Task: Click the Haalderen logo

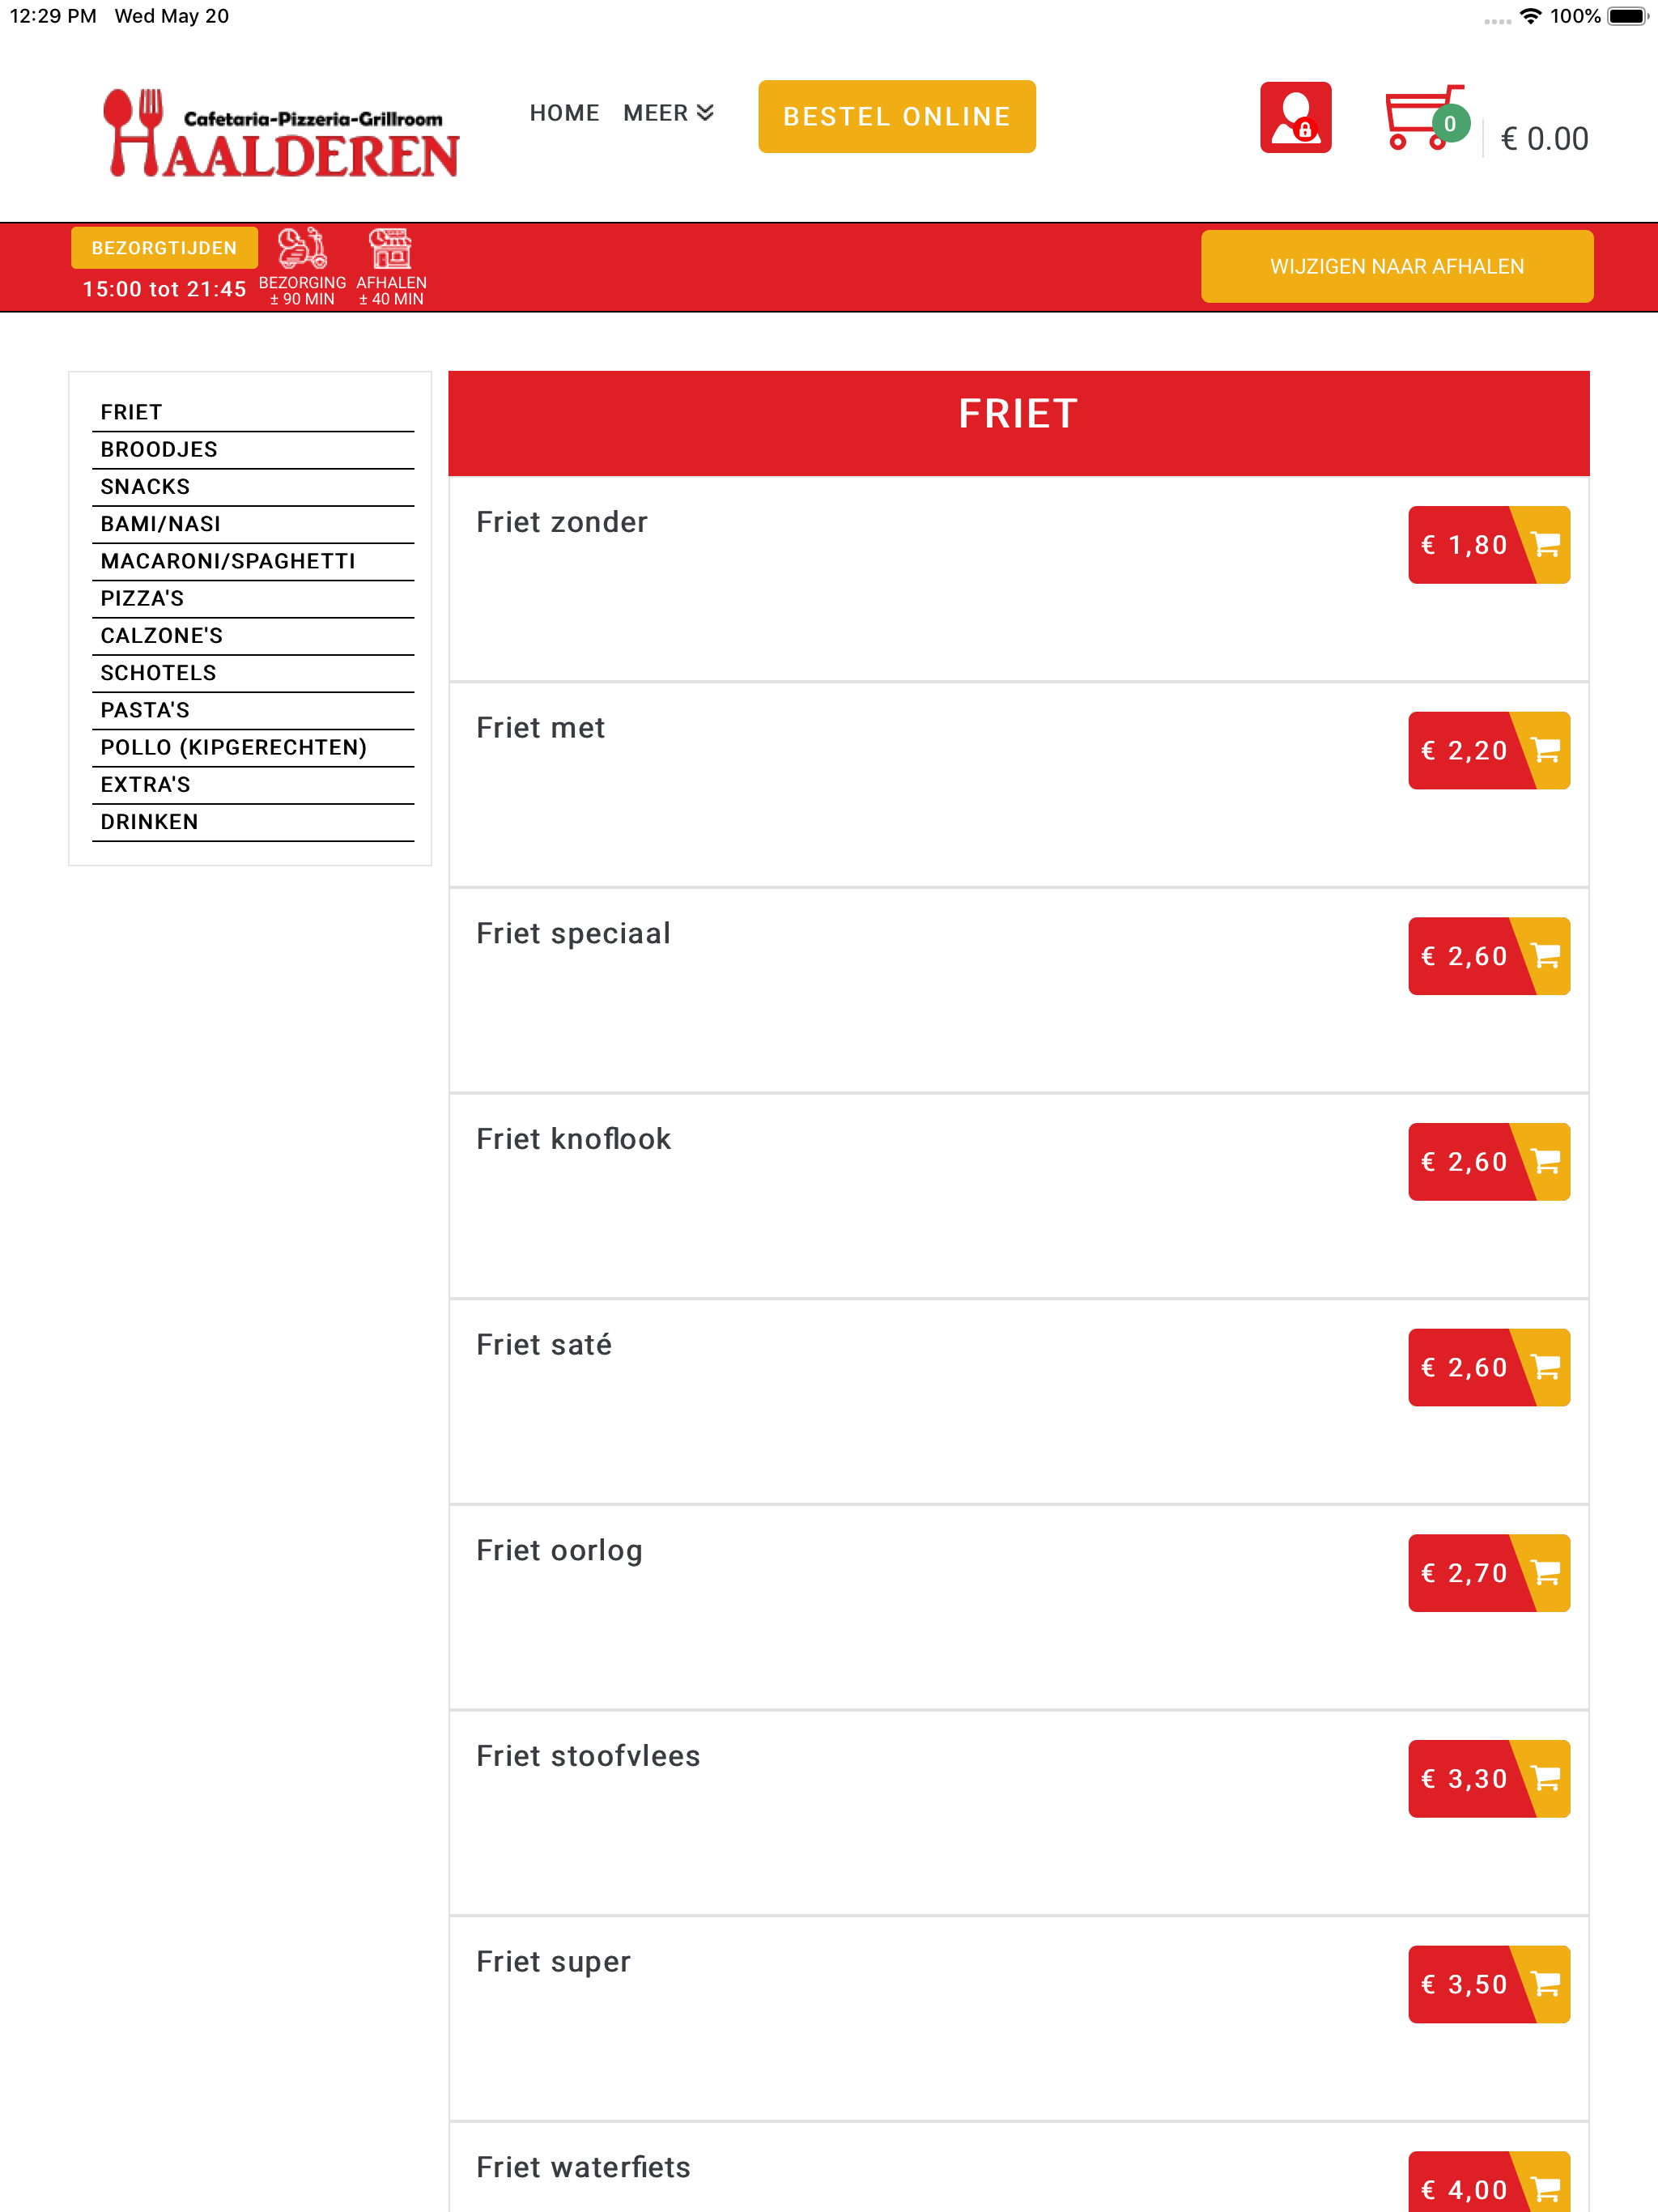Action: [x=281, y=133]
